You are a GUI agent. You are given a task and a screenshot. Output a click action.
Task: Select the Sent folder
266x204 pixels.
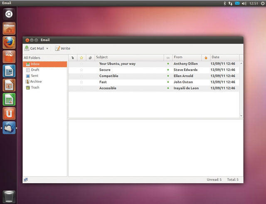tap(45, 76)
